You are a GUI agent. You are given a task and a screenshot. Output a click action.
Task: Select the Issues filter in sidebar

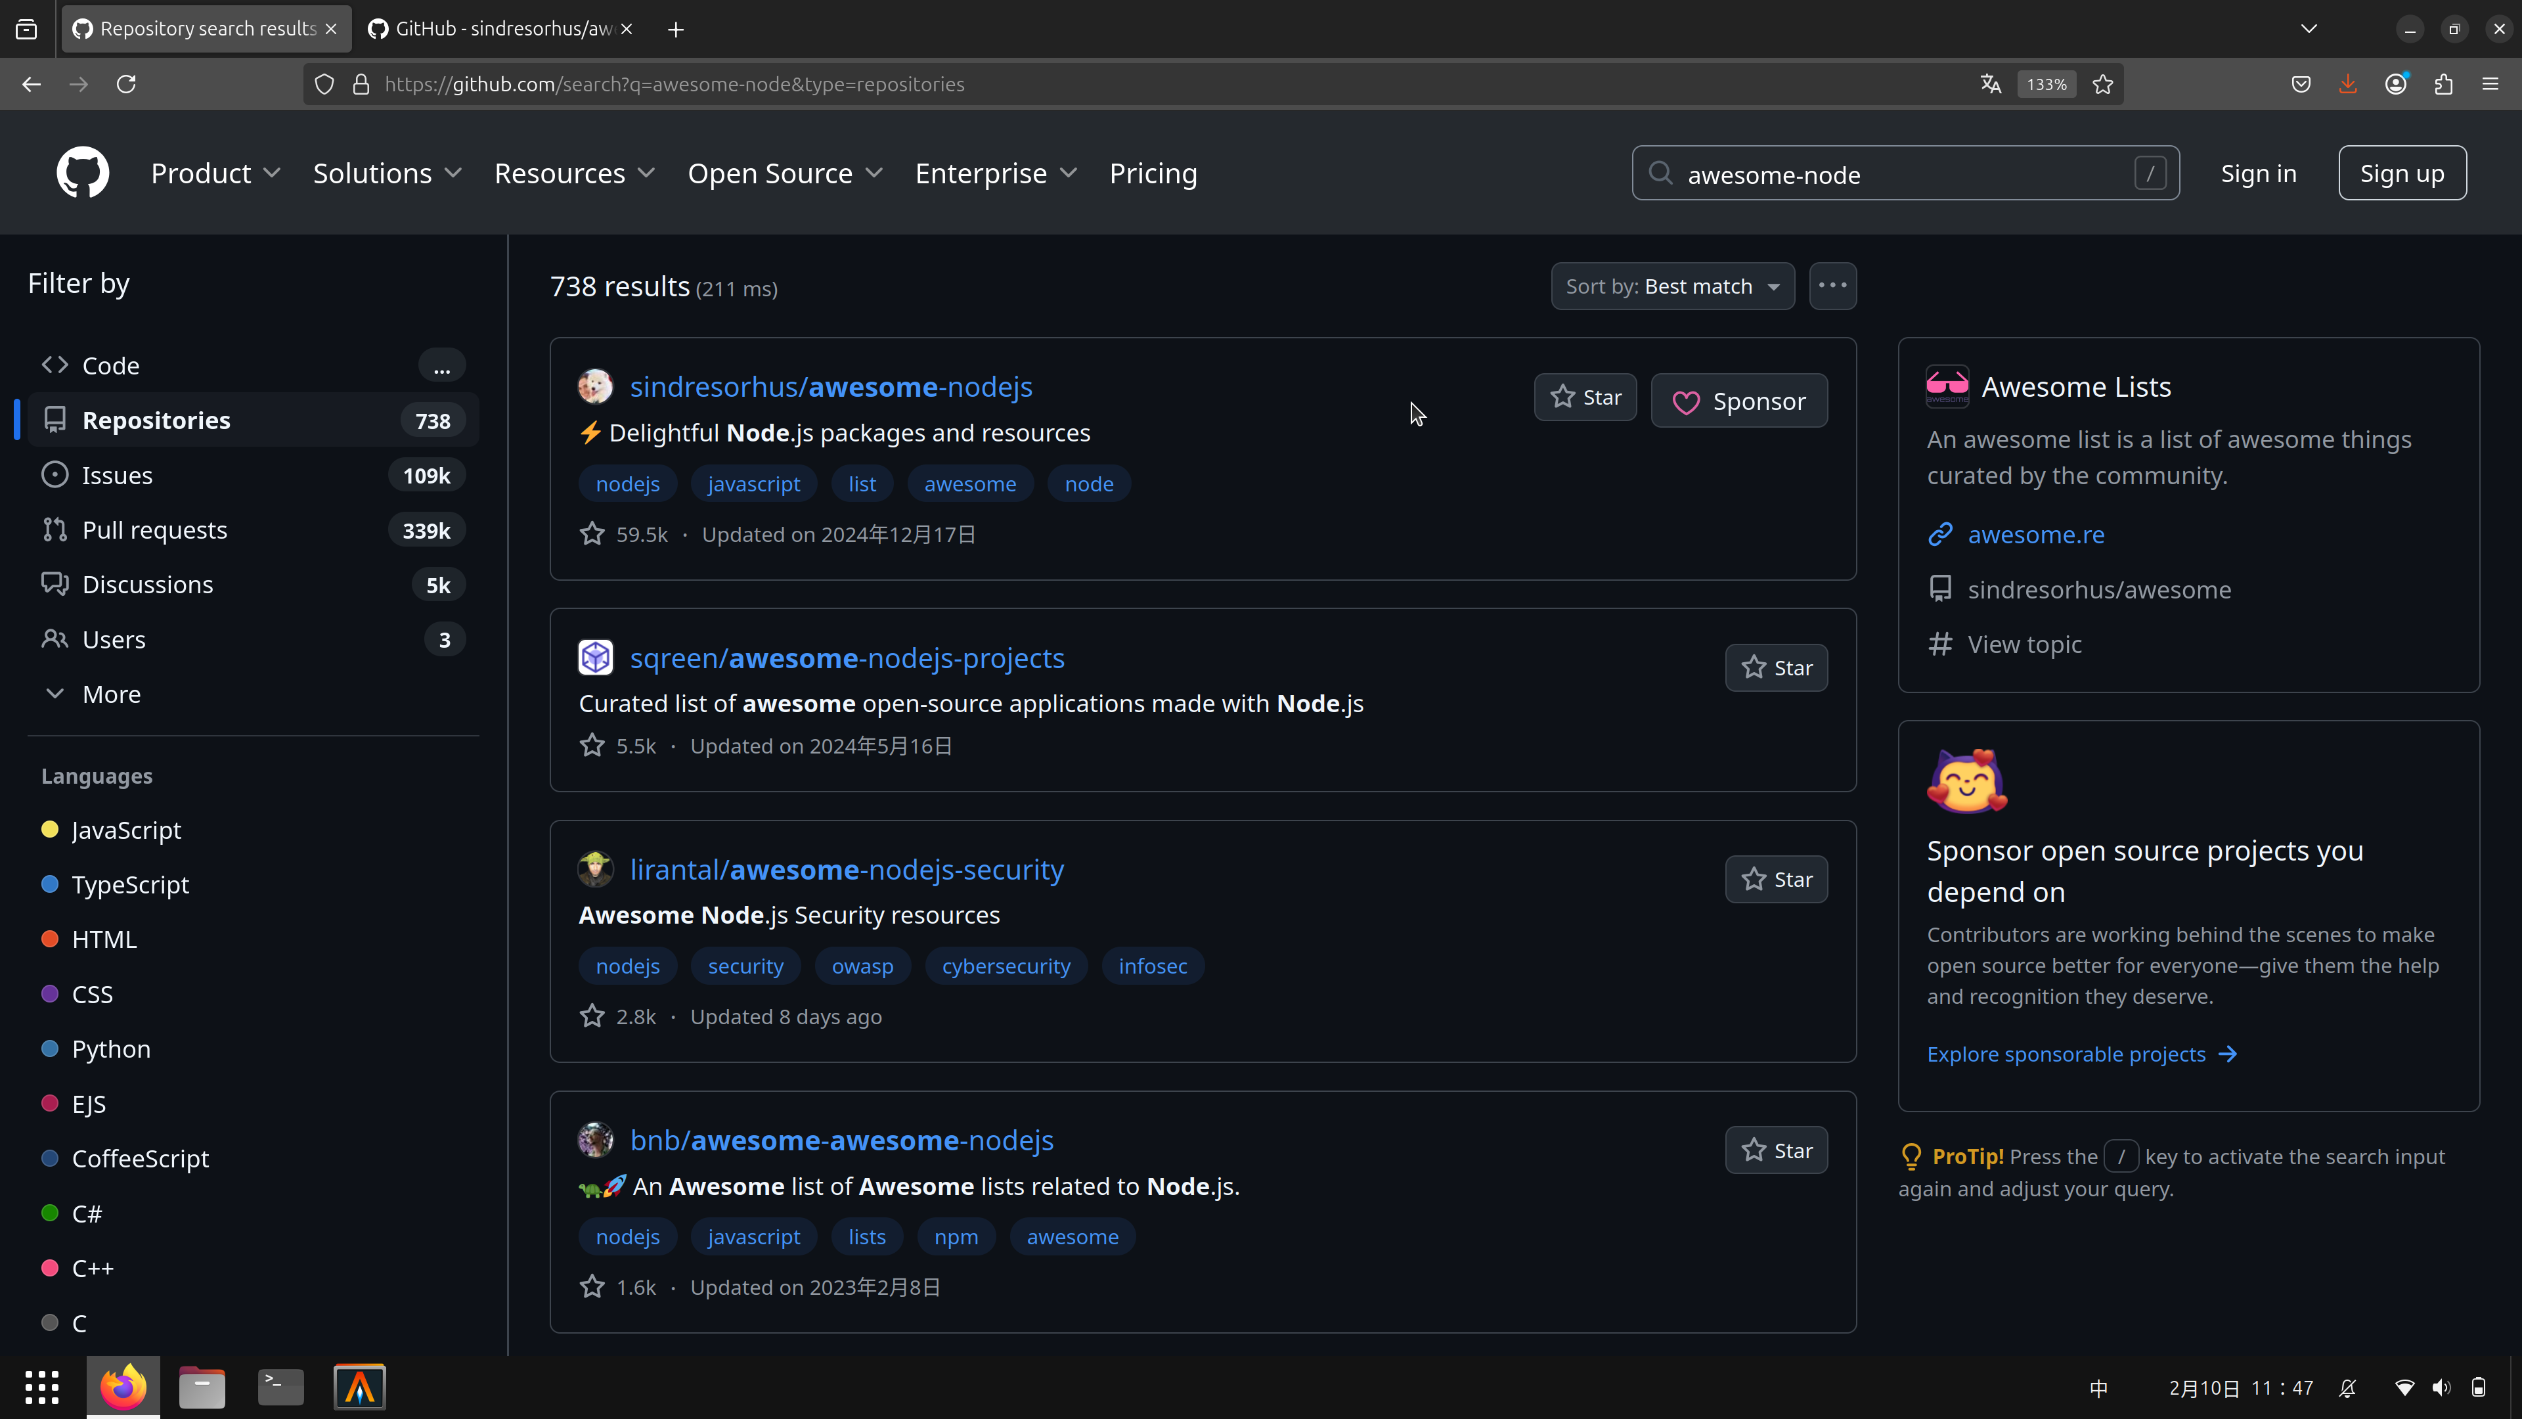click(x=118, y=476)
